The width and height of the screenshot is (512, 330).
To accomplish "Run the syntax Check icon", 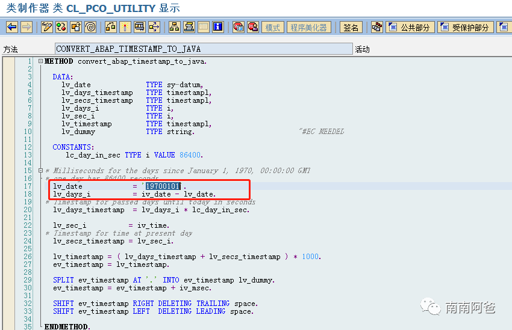I will 111,27.
